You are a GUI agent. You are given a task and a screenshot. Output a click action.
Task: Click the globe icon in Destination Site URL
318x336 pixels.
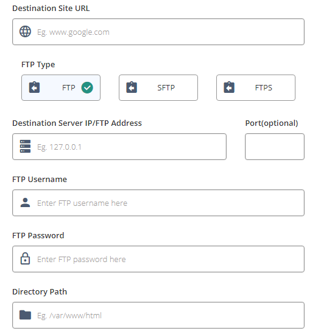pyautogui.click(x=25, y=32)
